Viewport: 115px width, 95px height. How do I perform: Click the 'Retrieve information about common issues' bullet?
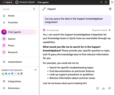click(x=72, y=78)
